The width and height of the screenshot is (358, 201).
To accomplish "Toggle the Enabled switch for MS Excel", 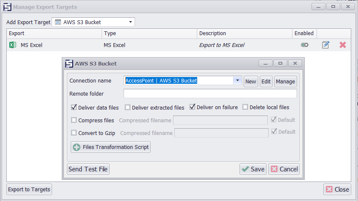I will coord(305,45).
